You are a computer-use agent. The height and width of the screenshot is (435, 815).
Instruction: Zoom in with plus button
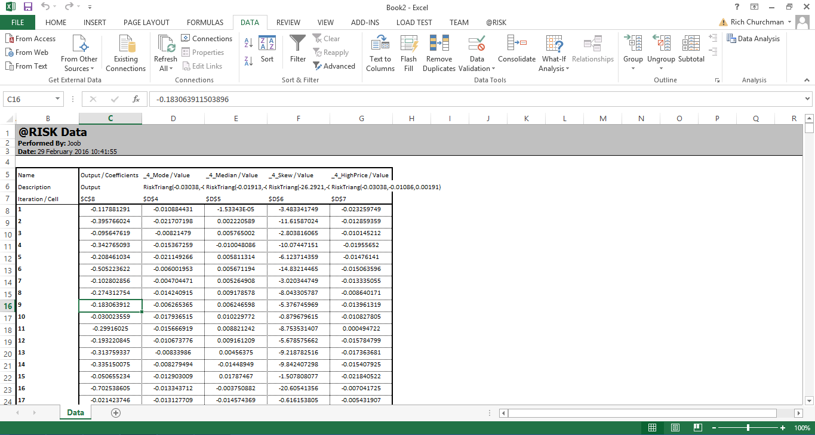[783, 428]
